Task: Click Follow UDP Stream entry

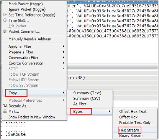Action: point(24,80)
